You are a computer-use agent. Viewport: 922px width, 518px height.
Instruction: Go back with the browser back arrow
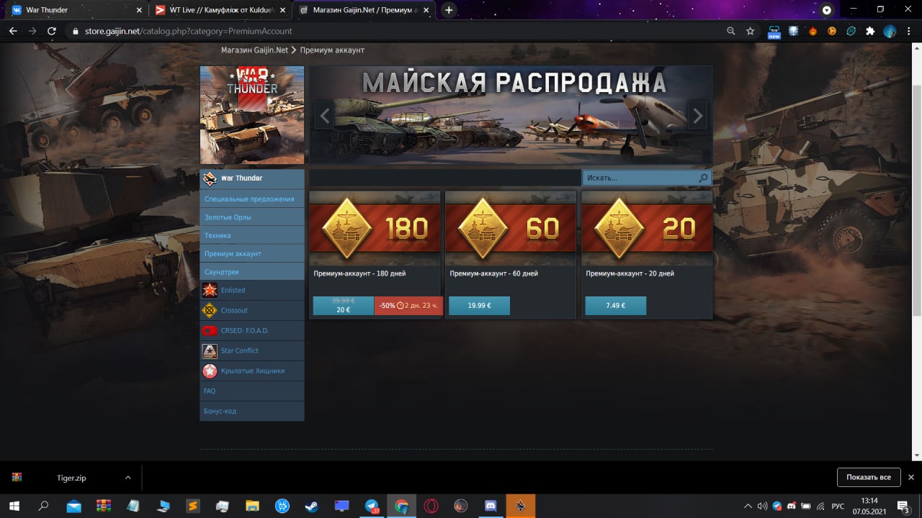pyautogui.click(x=13, y=31)
